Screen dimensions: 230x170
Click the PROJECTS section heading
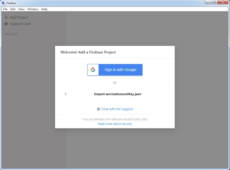[x=12, y=34]
